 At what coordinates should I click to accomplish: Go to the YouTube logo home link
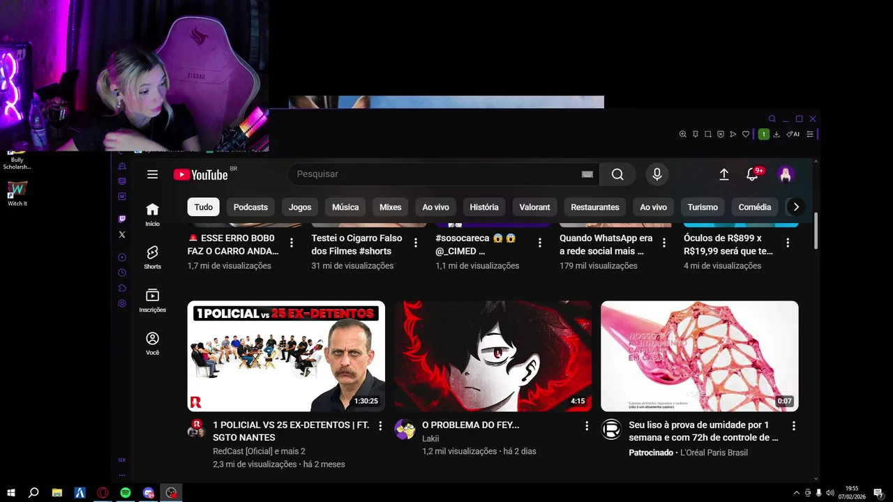pos(201,174)
